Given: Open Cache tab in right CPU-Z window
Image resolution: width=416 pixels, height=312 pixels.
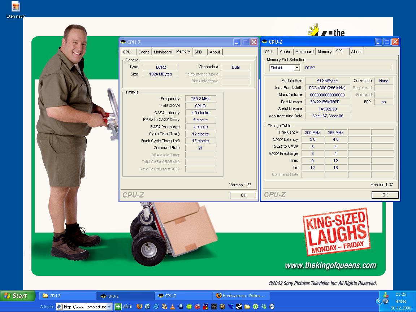Looking at the screenshot, I should pyautogui.click(x=286, y=52).
